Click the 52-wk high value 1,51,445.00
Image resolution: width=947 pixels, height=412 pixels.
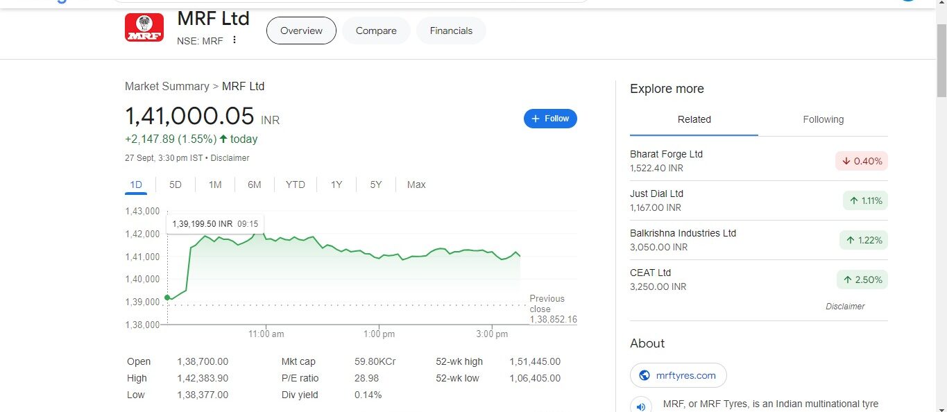(535, 361)
